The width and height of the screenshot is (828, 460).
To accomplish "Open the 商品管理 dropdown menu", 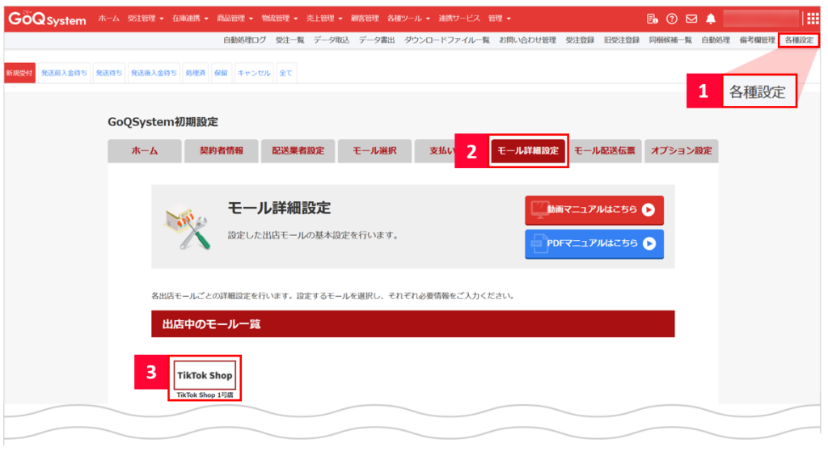I will (235, 19).
